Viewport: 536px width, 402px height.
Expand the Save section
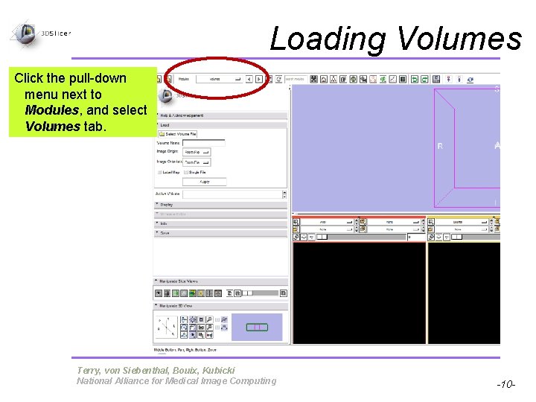point(221,233)
